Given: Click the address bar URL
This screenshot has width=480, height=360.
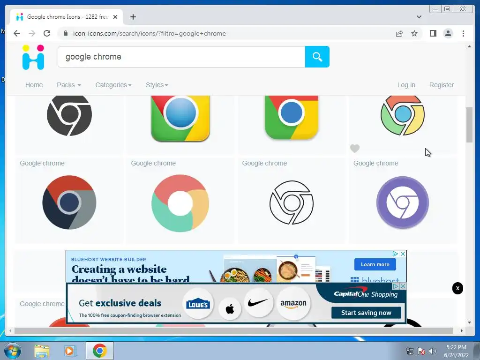Looking at the screenshot, I should pyautogui.click(x=149, y=33).
